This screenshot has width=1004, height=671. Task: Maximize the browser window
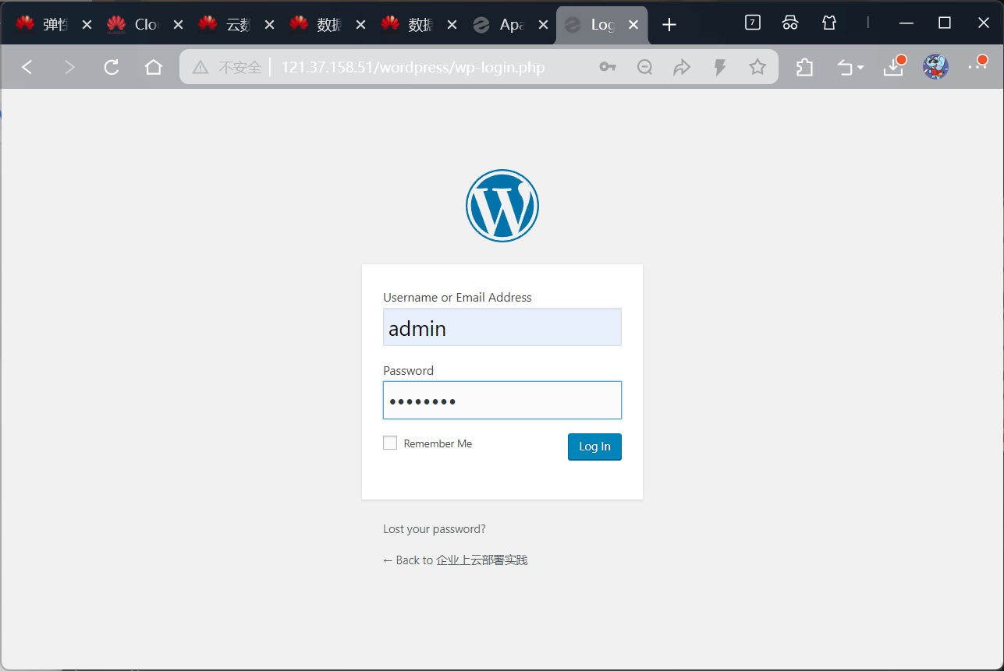(944, 23)
